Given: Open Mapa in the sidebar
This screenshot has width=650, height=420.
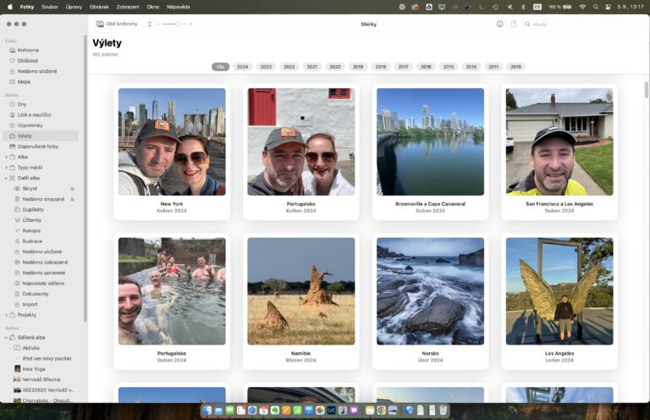Looking at the screenshot, I should pos(24,81).
